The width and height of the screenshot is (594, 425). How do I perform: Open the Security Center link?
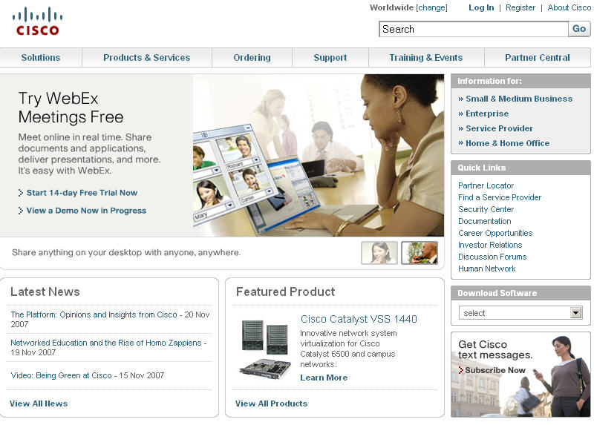click(486, 209)
